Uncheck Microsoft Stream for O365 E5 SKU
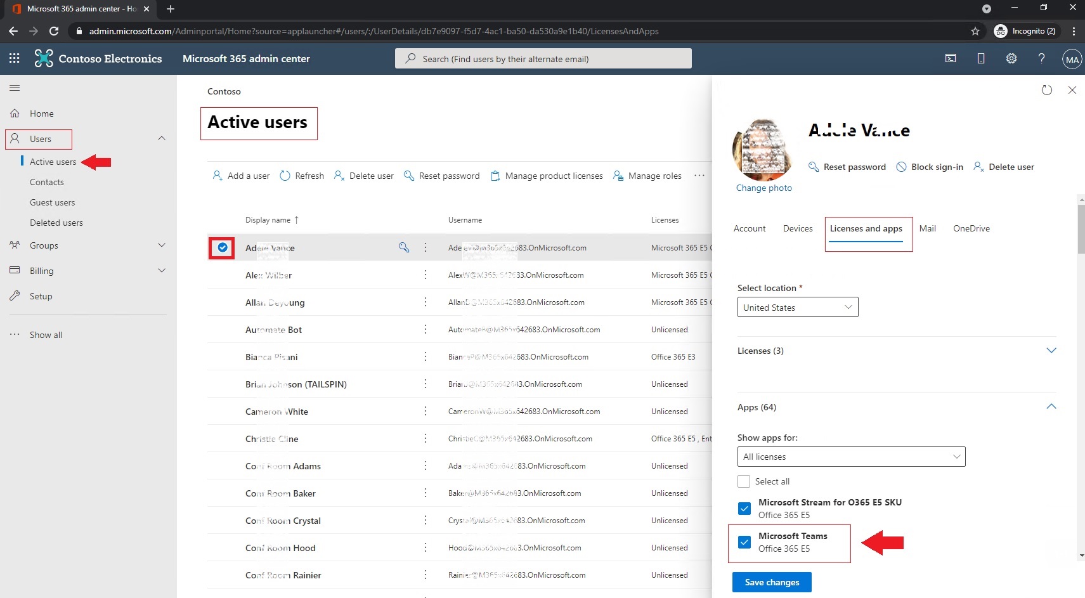Image resolution: width=1085 pixels, height=598 pixels. [744, 509]
